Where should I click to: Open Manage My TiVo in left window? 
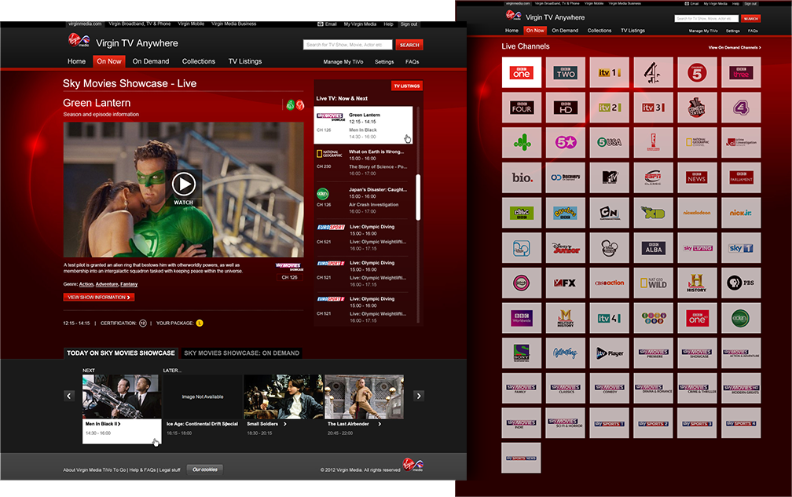click(x=343, y=62)
